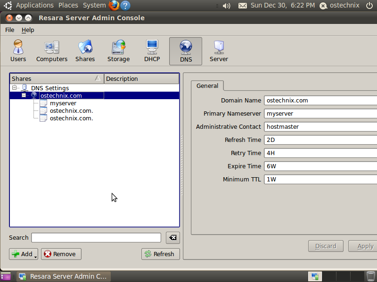Click the Expire Time field
The image size is (377, 282).
[x=320, y=166]
